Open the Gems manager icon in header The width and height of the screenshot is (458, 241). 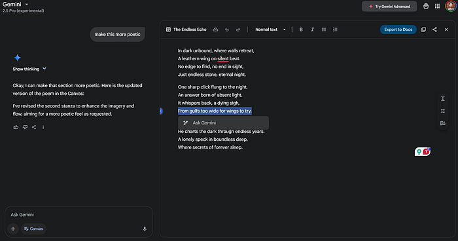pos(426,6)
